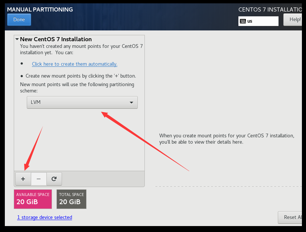The width and height of the screenshot is (306, 232).
Task: Open the Help! button
Action: (293, 20)
